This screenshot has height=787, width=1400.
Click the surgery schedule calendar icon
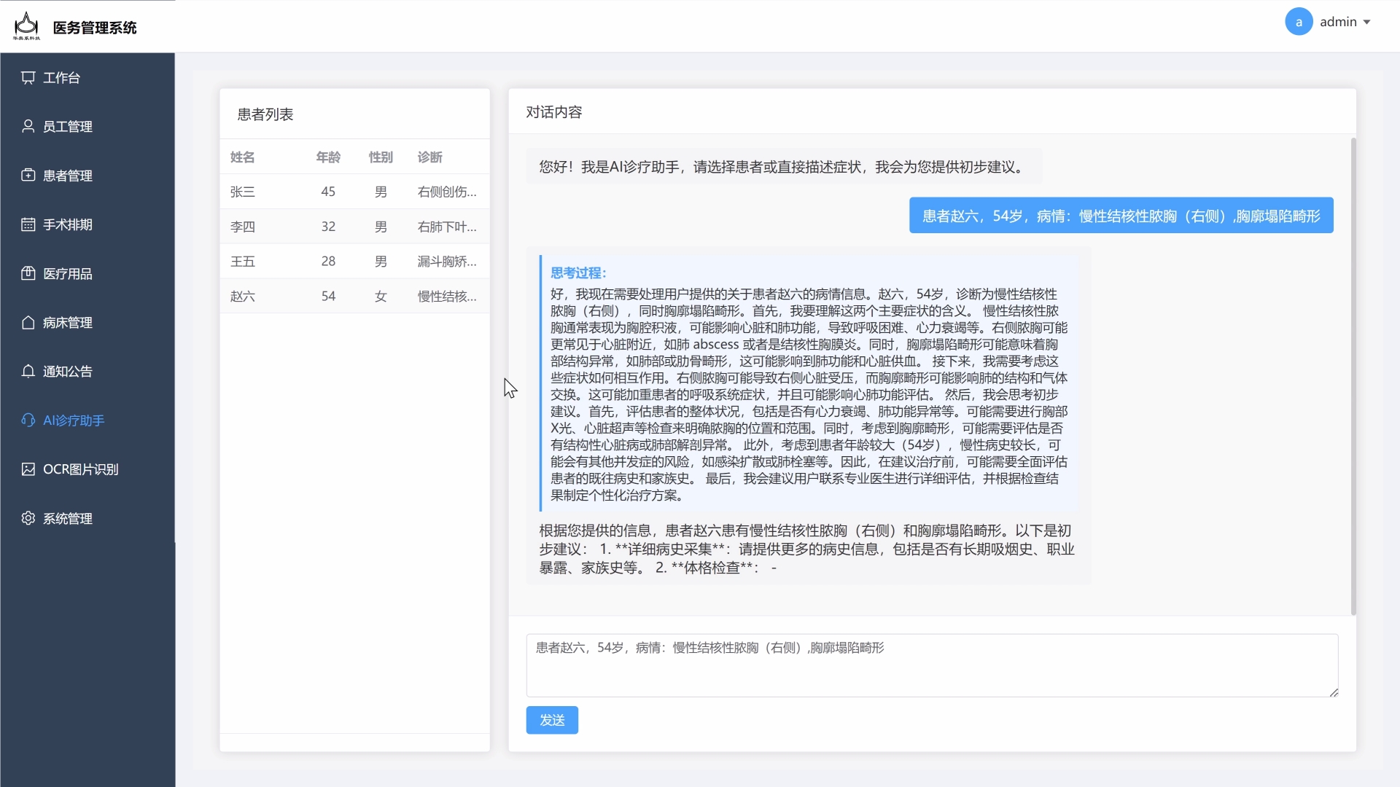(x=28, y=224)
